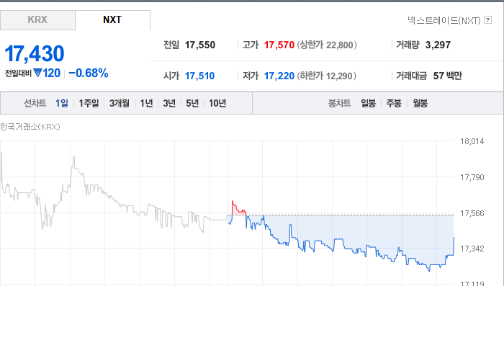Click the change rate −0.68%

click(x=89, y=73)
